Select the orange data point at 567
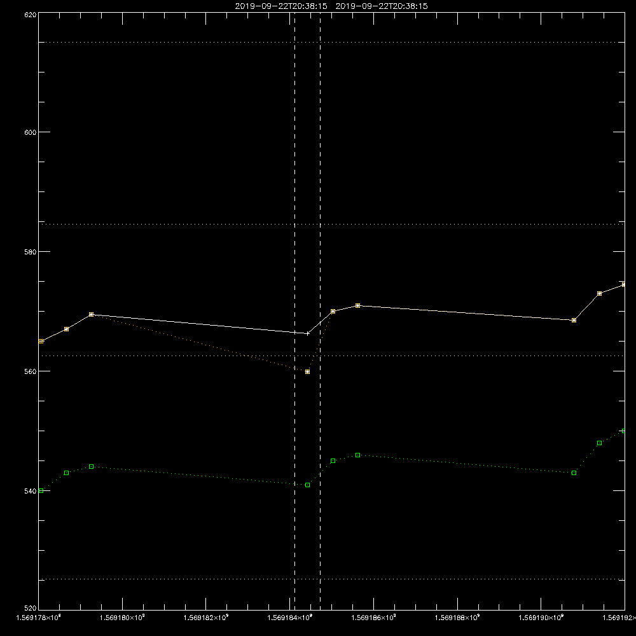Viewport: 636px width, 636px height. tap(67, 329)
